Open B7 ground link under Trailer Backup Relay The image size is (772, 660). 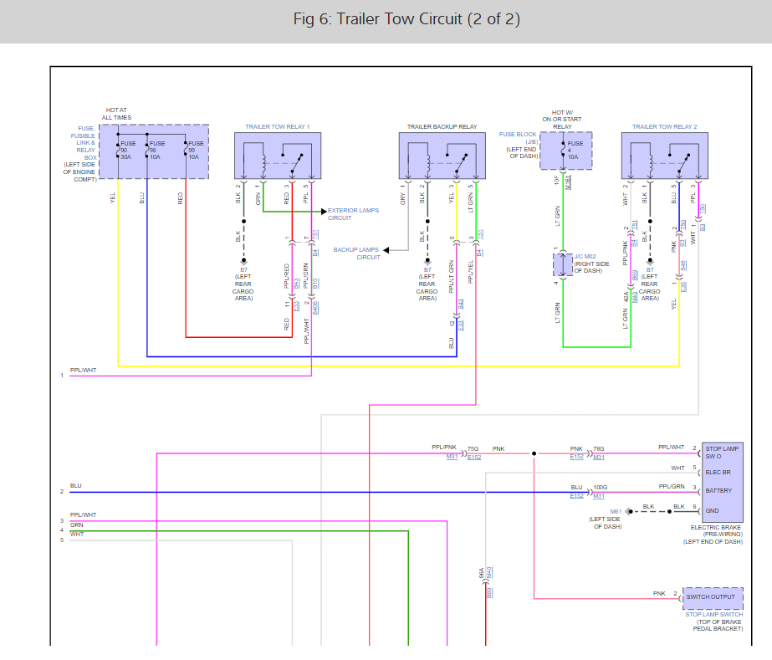click(x=427, y=270)
